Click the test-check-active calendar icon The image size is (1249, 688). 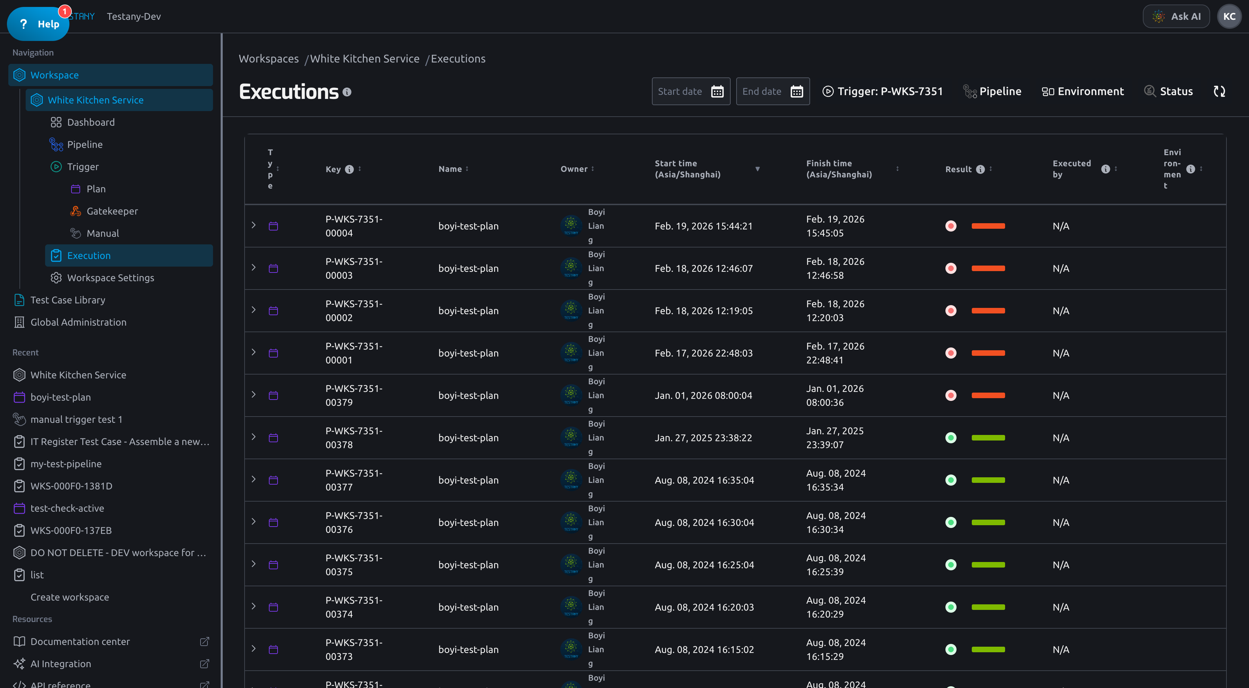pyautogui.click(x=19, y=509)
